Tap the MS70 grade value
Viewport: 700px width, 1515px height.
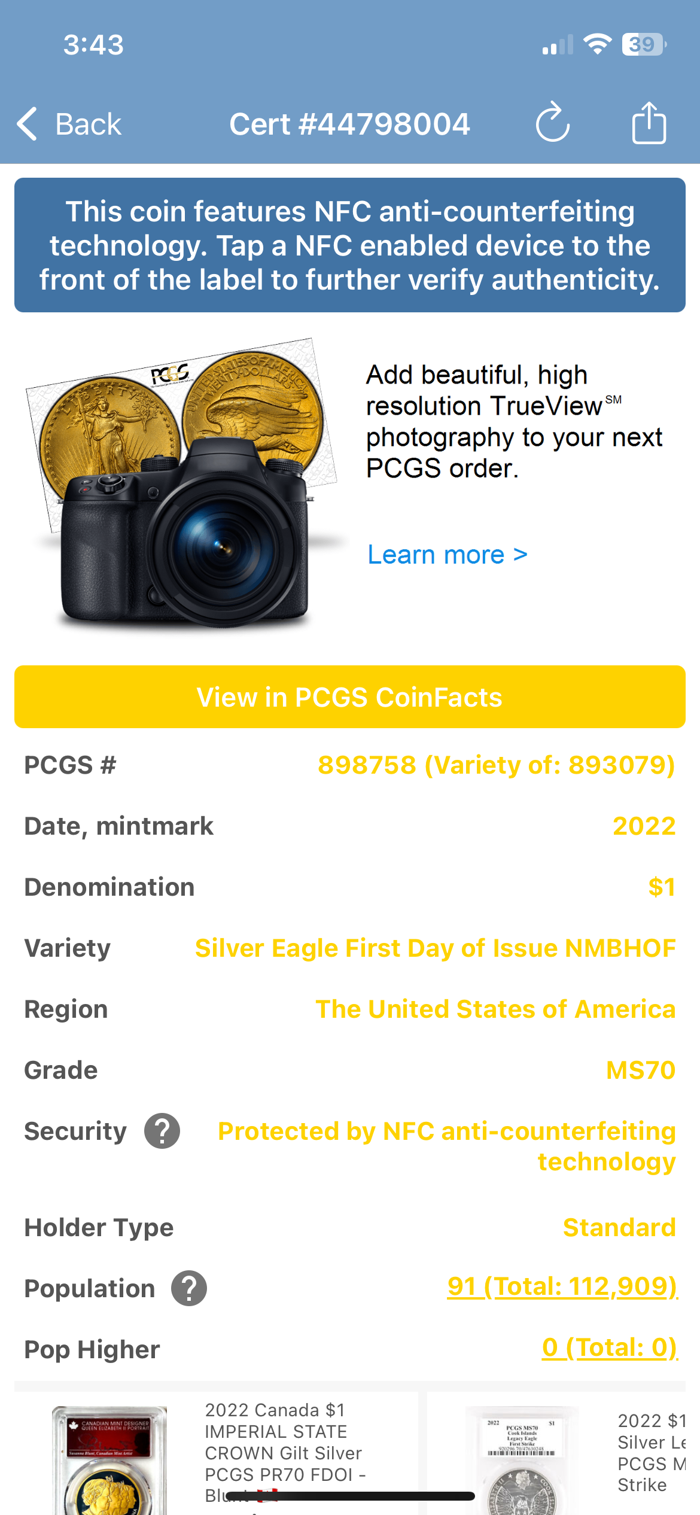pos(640,1070)
